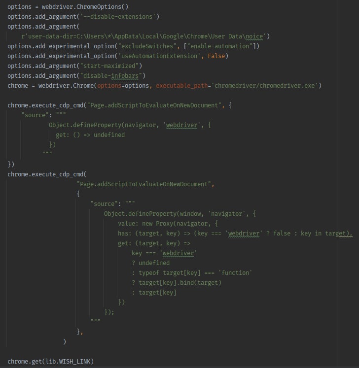The image size is (359, 368).
Task: Click the 'useAutomationExtension' string
Action: 159,56
